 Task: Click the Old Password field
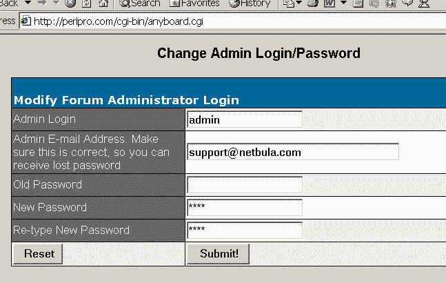click(245, 185)
